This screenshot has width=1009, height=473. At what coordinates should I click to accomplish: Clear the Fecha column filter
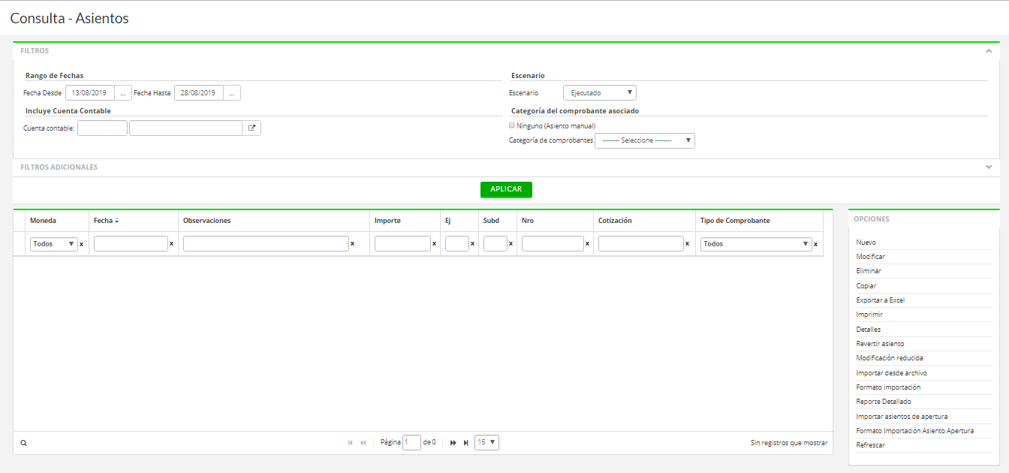[x=171, y=244]
